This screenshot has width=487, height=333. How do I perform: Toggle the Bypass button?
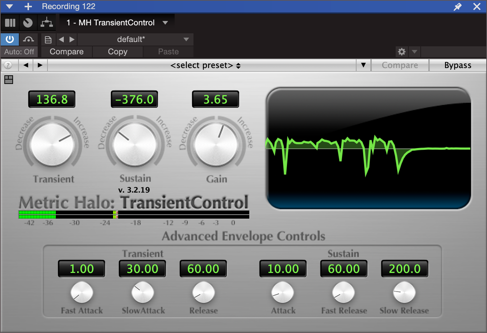(x=458, y=66)
